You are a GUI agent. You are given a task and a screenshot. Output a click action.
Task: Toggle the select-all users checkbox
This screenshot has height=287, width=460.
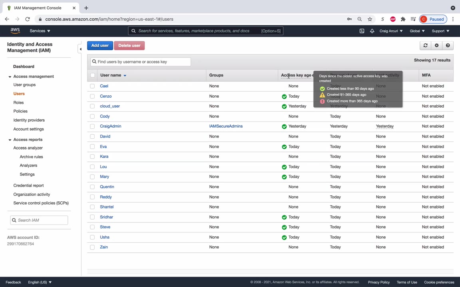pos(93,75)
